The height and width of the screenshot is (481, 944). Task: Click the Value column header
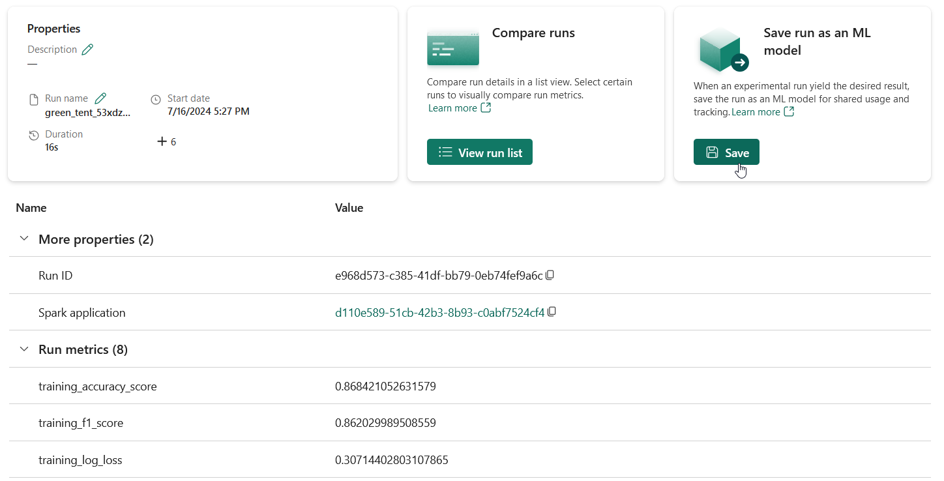pyautogui.click(x=349, y=208)
